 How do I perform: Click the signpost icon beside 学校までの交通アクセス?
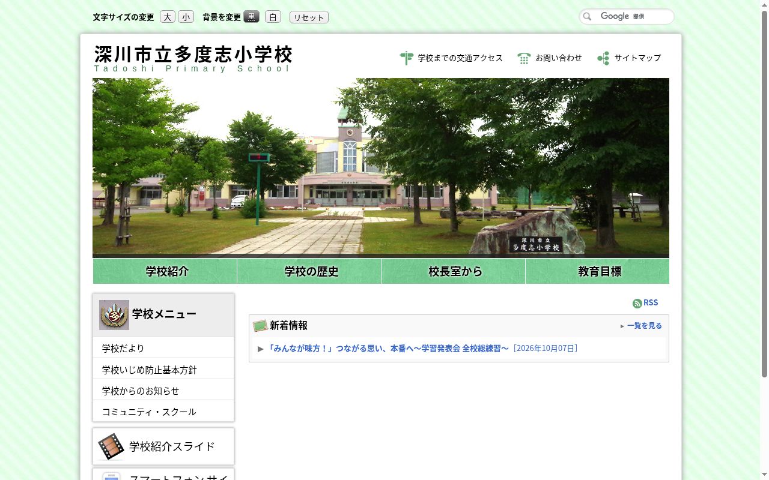pyautogui.click(x=407, y=58)
